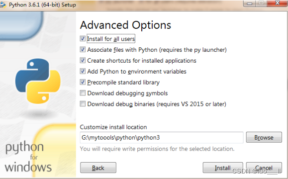288x179 pixels.
Task: Click the Python 3.6.1 (64-bit) Setup title text
Action: (x=42, y=5)
